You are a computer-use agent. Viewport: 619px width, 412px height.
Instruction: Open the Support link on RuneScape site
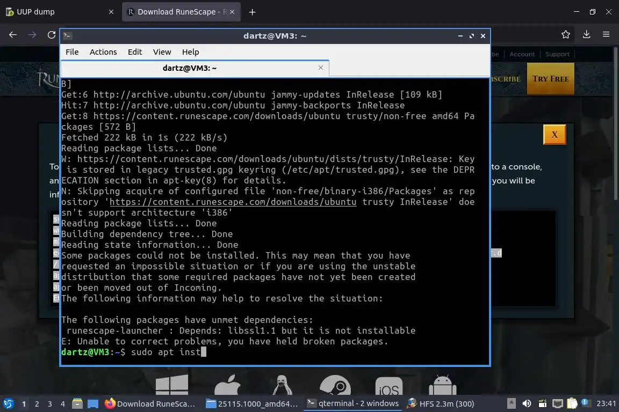pos(557,54)
